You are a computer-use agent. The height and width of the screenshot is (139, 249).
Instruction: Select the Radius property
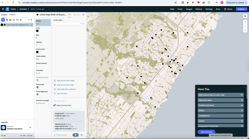coord(43,22)
